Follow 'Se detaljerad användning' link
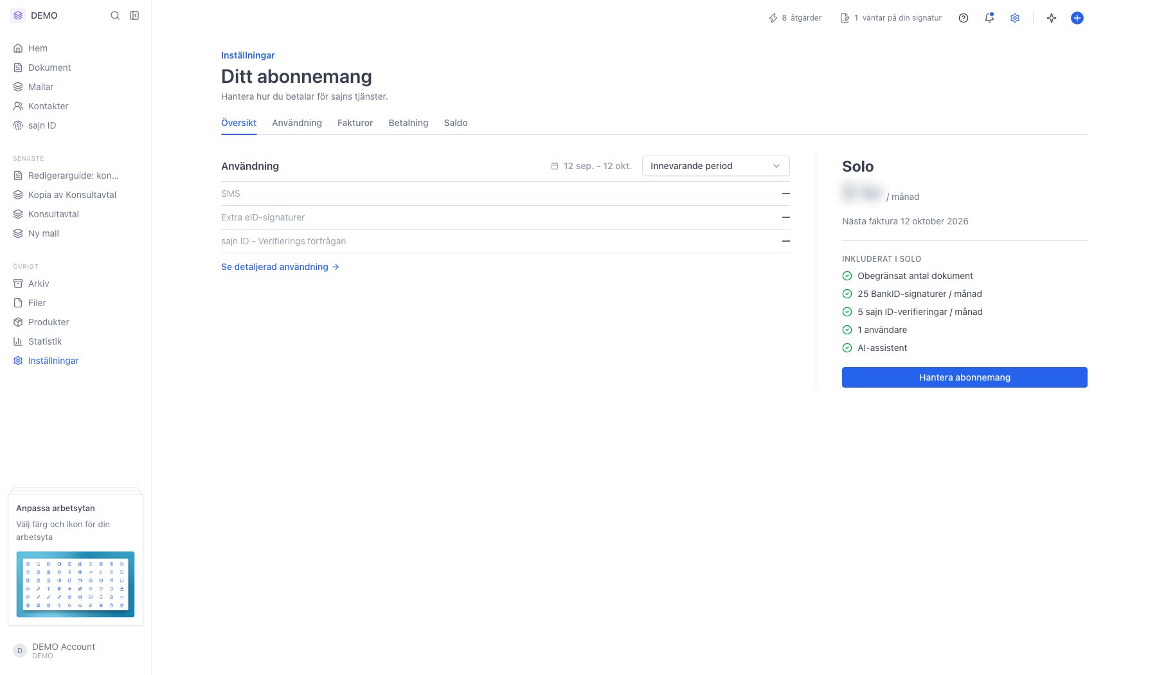 tap(280, 267)
